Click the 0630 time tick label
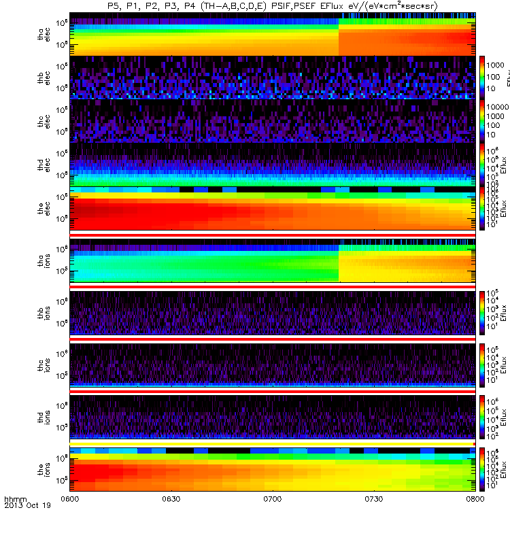Image resolution: width=510 pixels, height=544 pixels. coord(171,499)
